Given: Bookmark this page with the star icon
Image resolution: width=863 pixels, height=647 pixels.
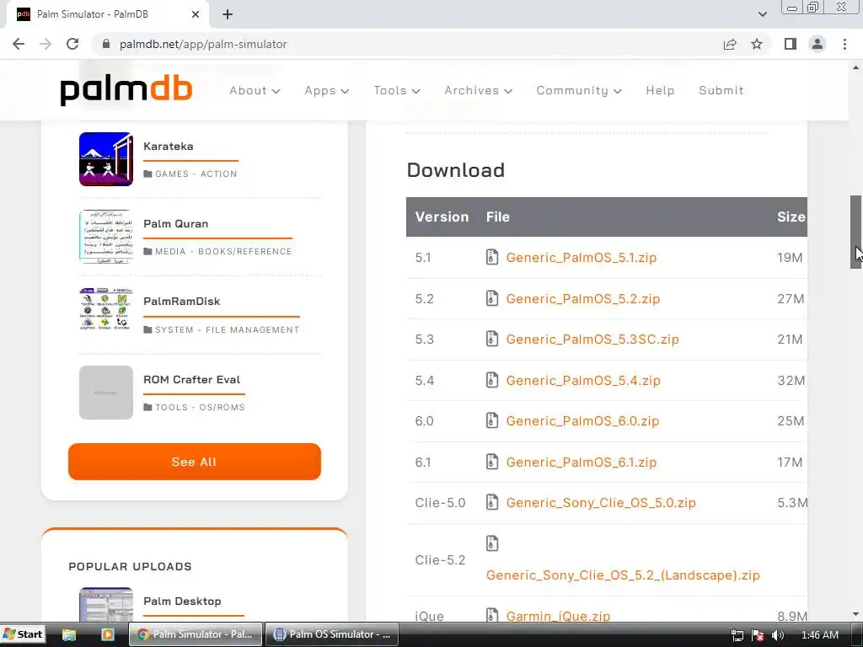Looking at the screenshot, I should (757, 44).
